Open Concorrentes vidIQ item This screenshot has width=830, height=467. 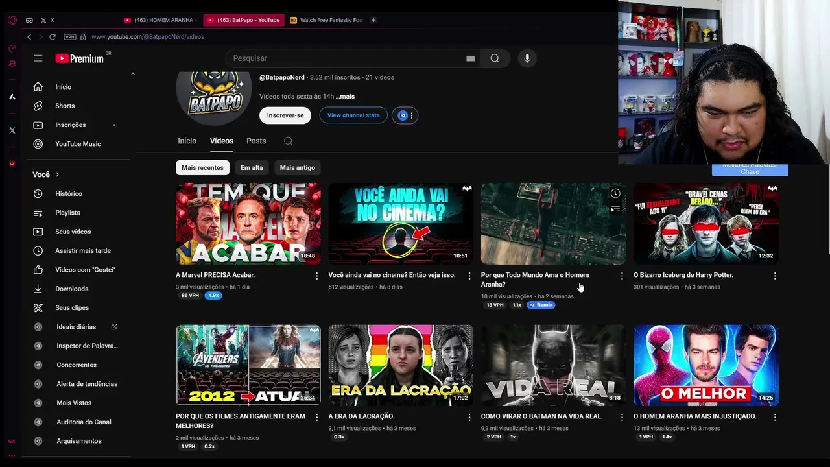click(77, 365)
